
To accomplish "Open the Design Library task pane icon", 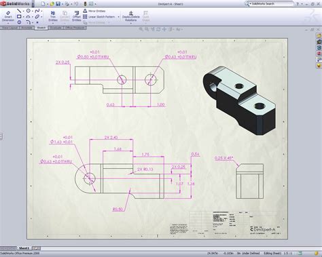I will [319, 41].
